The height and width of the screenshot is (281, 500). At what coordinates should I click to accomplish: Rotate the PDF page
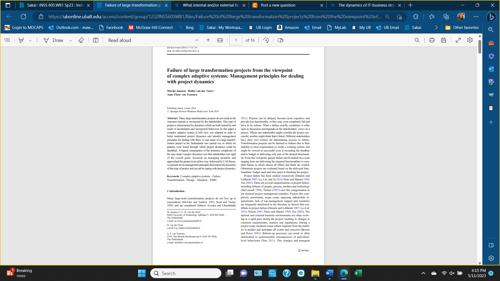[266, 40]
